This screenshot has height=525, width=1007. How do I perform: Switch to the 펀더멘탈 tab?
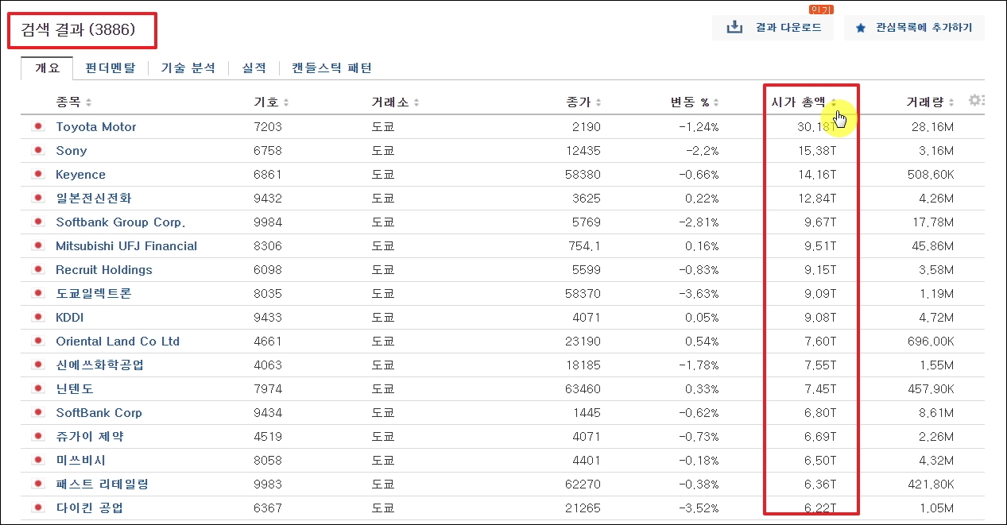[x=110, y=68]
